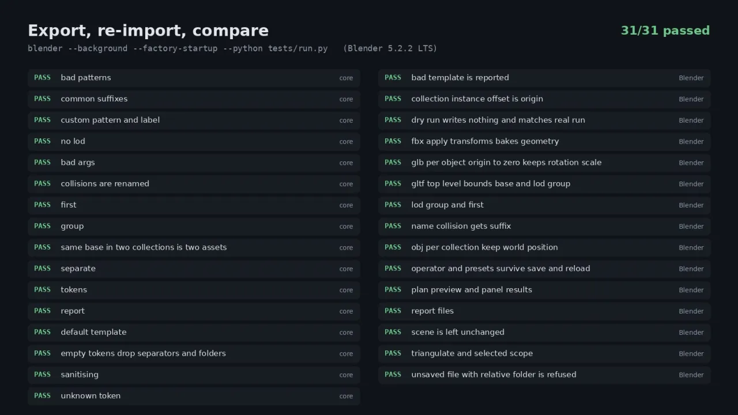This screenshot has height=415, width=738.
Task: Choose 'triangulate and selected scope' test
Action: [x=544, y=353]
